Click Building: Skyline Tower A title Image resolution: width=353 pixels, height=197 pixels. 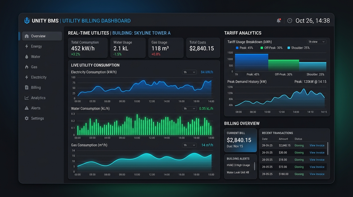(x=141, y=33)
